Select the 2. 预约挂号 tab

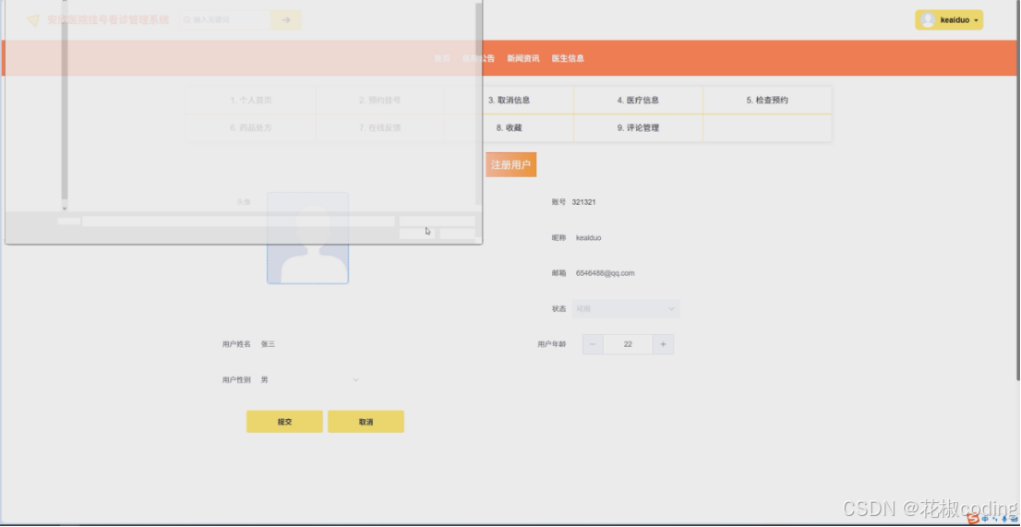point(379,101)
